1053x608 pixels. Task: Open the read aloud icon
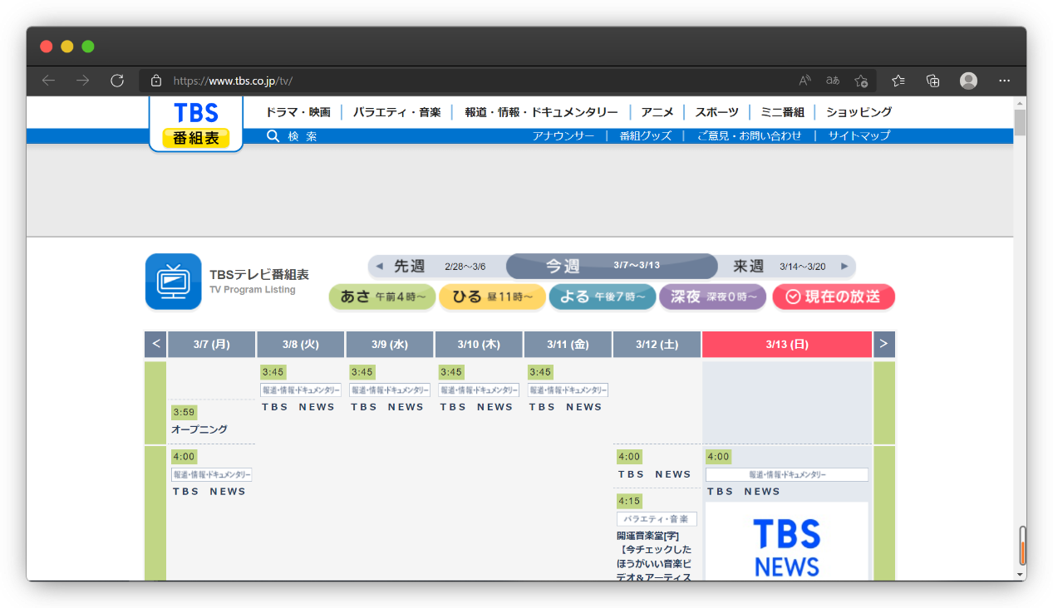pyautogui.click(x=805, y=81)
